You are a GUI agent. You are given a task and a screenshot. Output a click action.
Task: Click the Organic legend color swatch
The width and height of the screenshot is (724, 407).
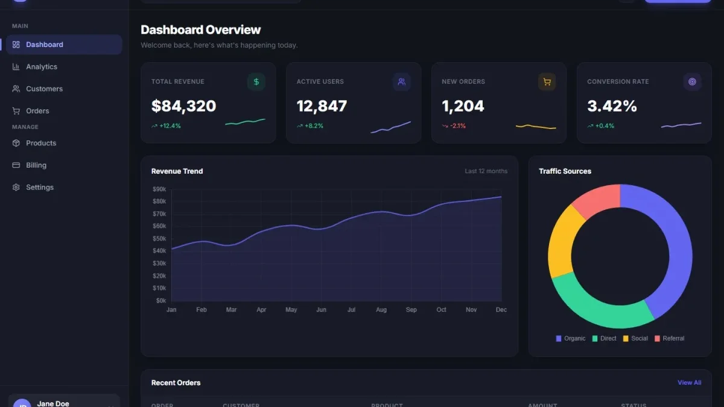(559, 339)
